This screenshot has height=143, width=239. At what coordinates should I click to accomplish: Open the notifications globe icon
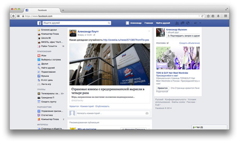pos(188,23)
